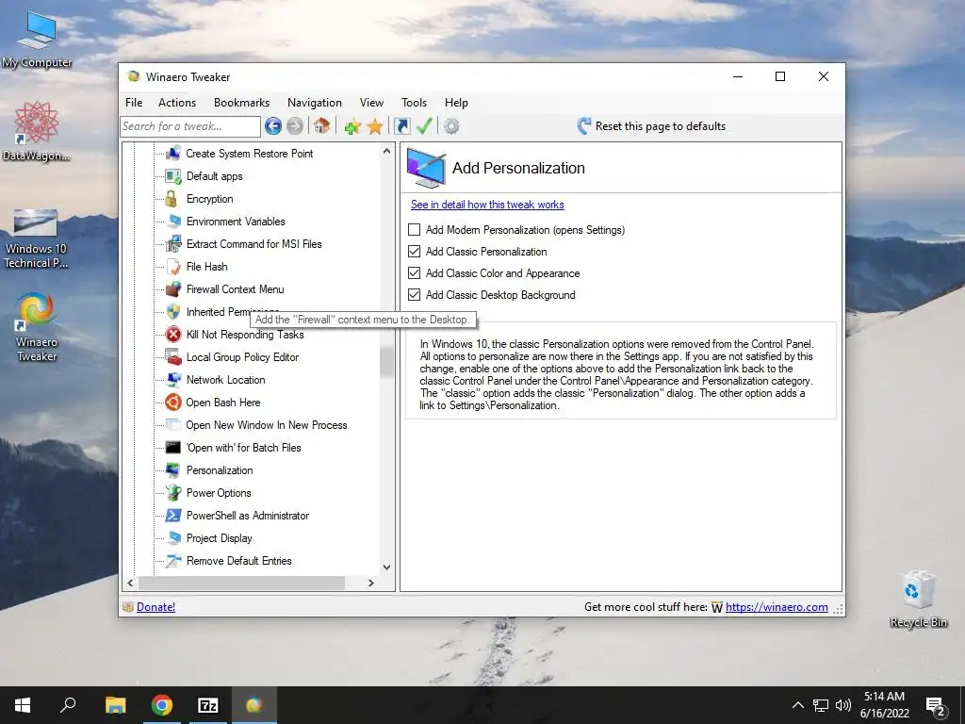
Task: Add bookmark with green plus star icon
Action: click(352, 126)
